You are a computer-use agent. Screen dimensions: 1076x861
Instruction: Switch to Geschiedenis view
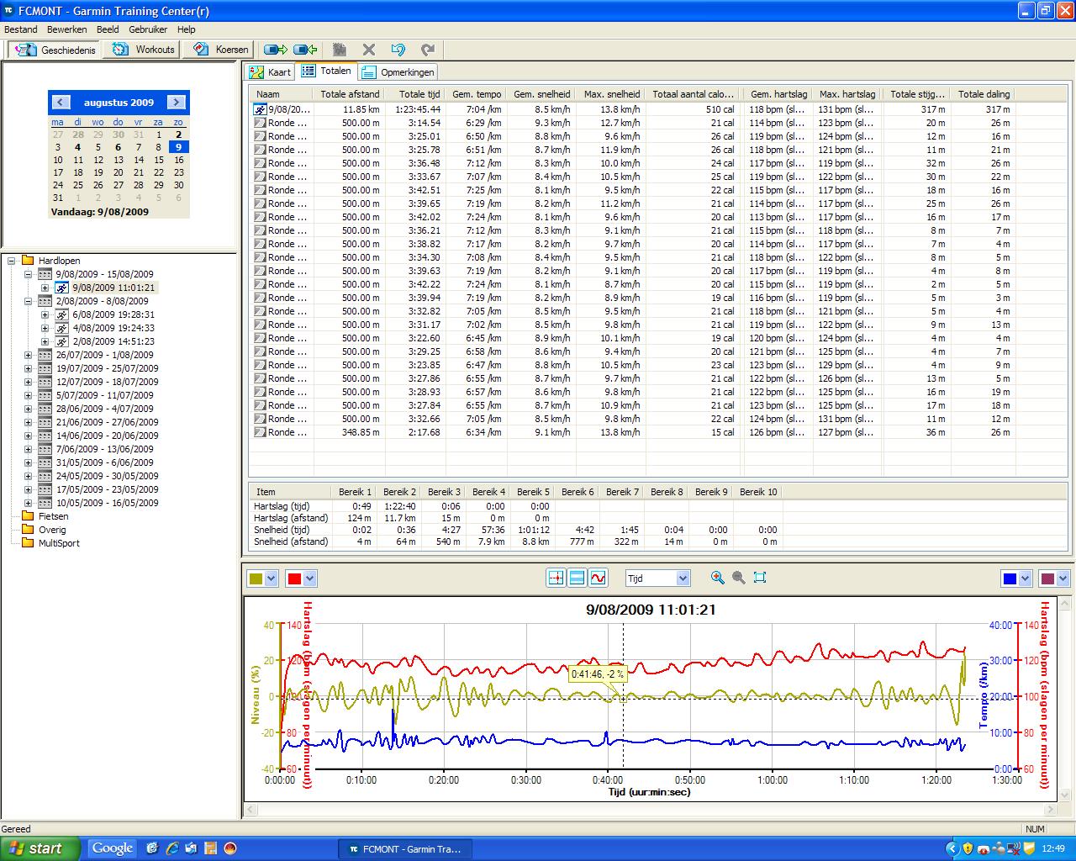coord(55,50)
